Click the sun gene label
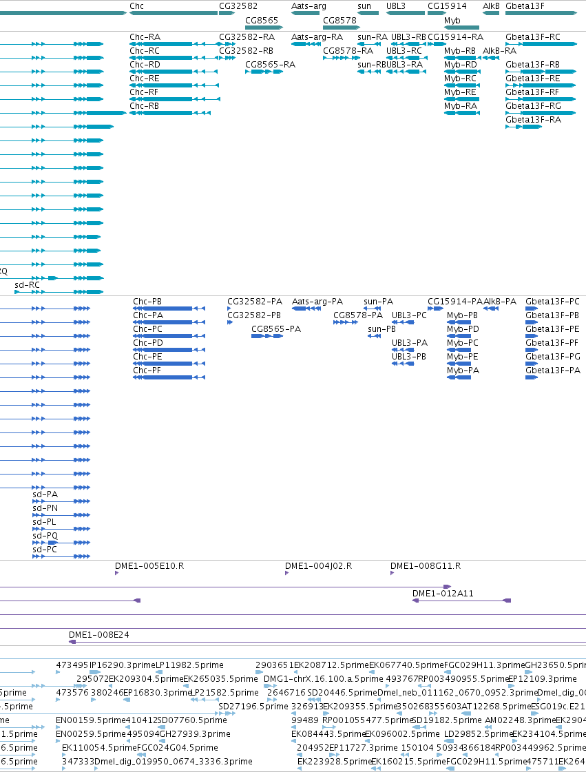This screenshot has height=772, width=586. (x=364, y=6)
